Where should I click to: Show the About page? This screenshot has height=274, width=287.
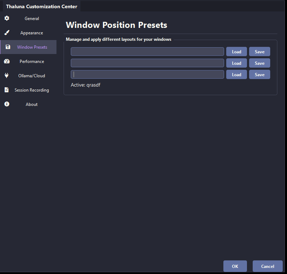point(28,104)
